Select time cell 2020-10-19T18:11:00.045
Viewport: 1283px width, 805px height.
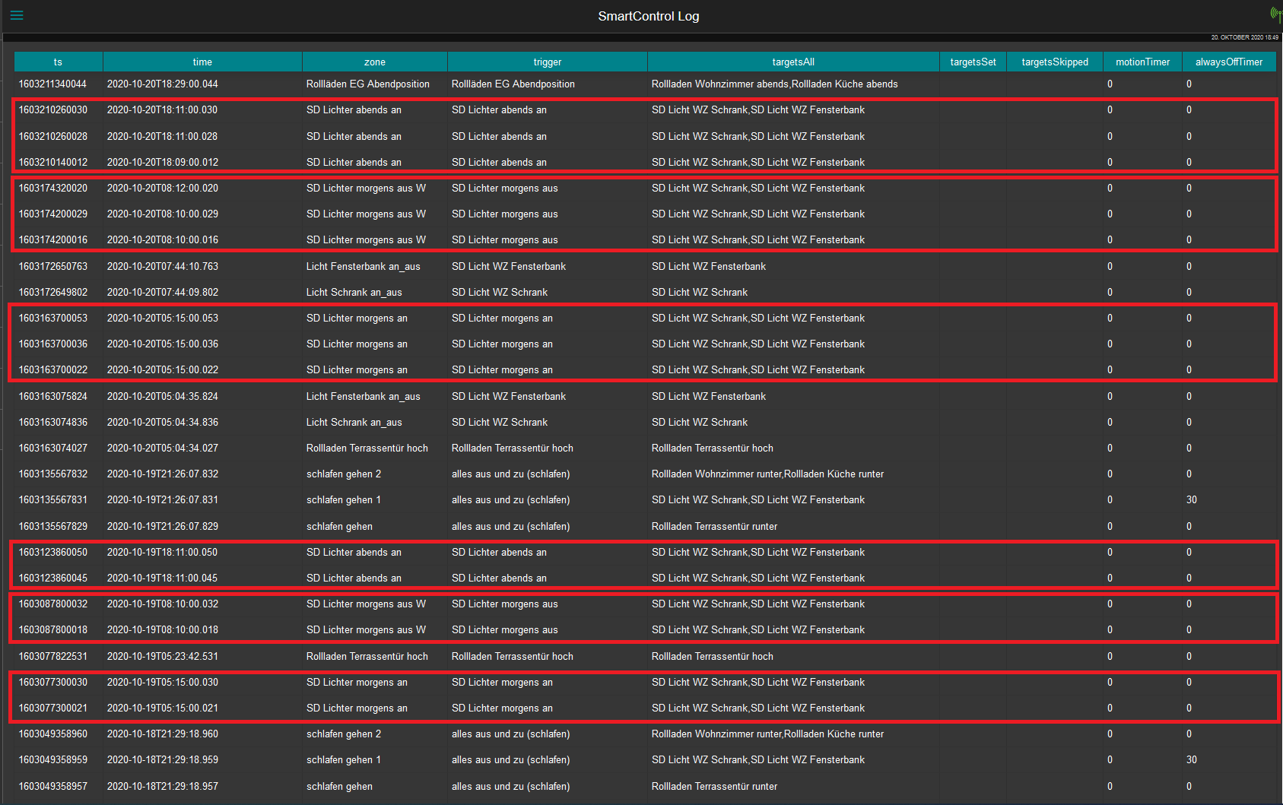(162, 578)
